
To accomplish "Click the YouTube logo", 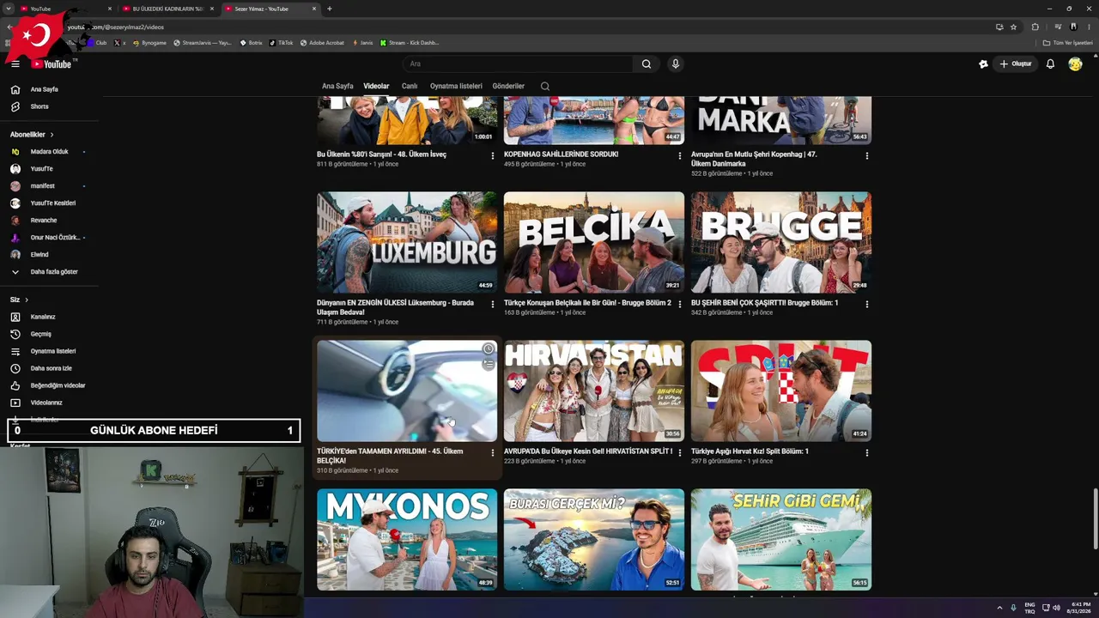I will click(52, 64).
